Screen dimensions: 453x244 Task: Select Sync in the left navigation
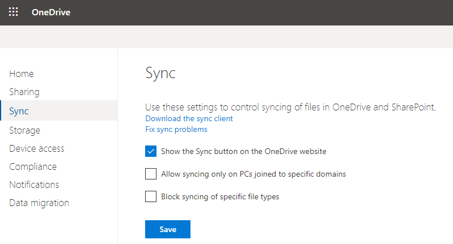tap(19, 111)
